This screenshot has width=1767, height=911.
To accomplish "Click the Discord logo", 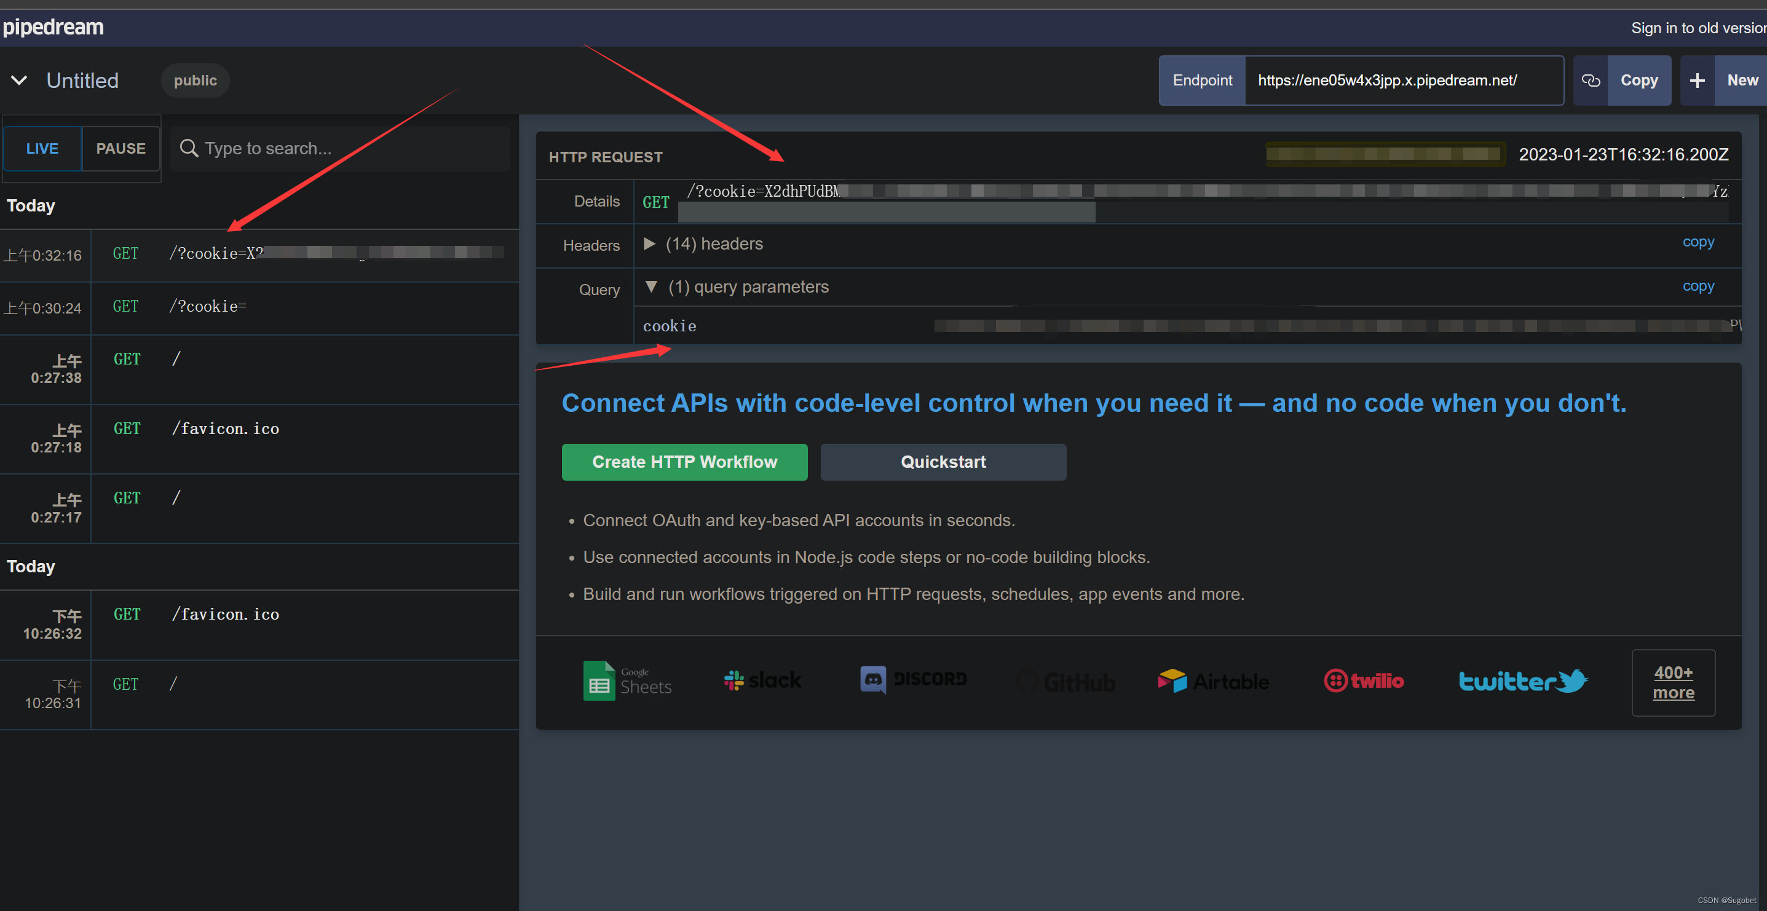I will tap(913, 679).
